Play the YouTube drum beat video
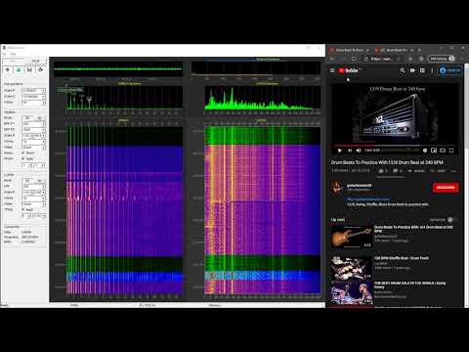Image resolution: width=469 pixels, height=352 pixels. [340, 151]
